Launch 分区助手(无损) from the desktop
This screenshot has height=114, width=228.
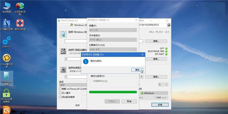(20, 9)
